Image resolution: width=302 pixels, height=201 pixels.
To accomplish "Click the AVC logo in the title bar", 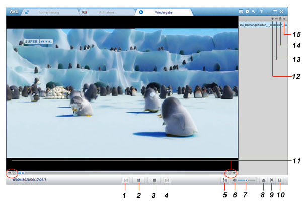I will 14,12.
